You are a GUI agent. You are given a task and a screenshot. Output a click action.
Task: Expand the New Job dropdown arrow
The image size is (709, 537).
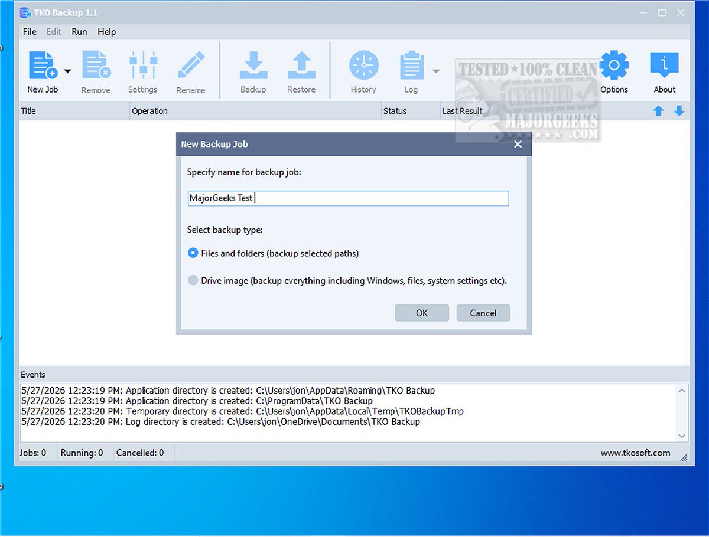pyautogui.click(x=67, y=71)
